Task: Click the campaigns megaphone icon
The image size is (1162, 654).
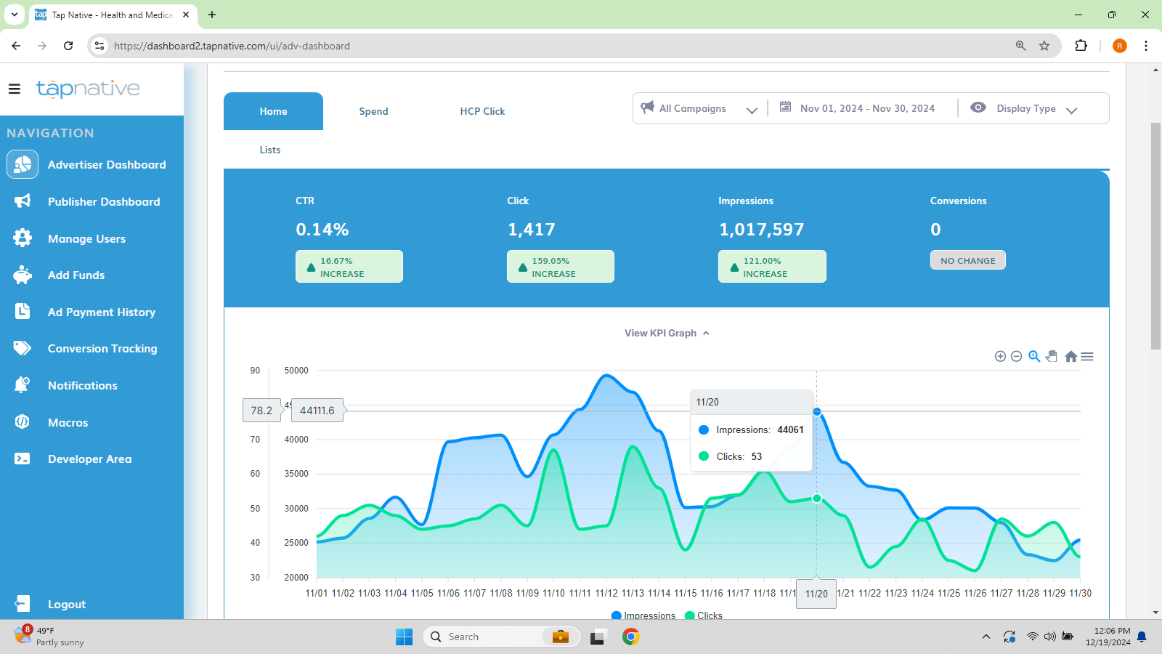Action: click(647, 108)
